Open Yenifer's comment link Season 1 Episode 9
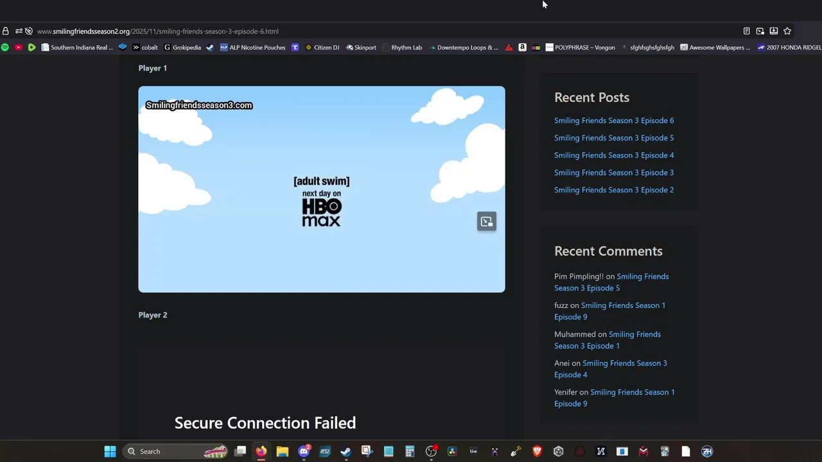 (615, 398)
